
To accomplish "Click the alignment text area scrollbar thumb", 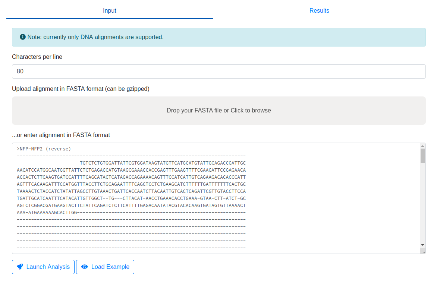I will tap(422, 156).
